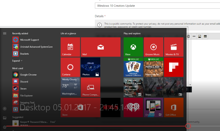Open File Explorer app entry
The image size is (220, 131).
click(x=23, y=96)
